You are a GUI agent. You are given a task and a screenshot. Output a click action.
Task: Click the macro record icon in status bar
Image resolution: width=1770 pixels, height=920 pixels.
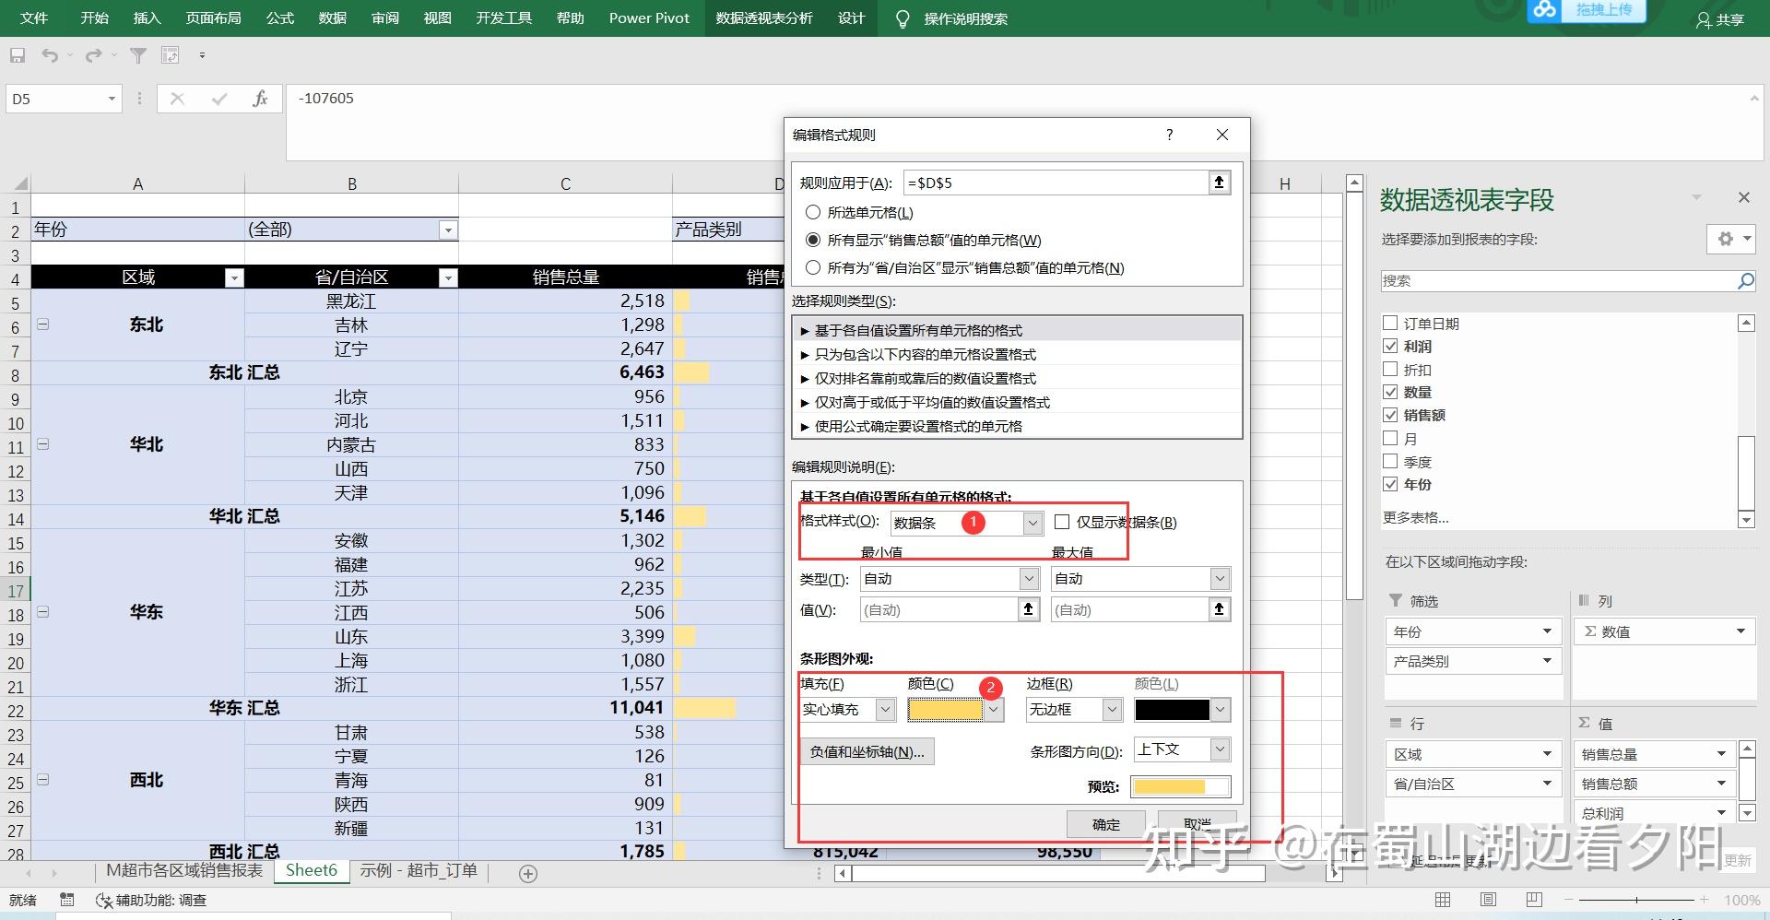66,900
